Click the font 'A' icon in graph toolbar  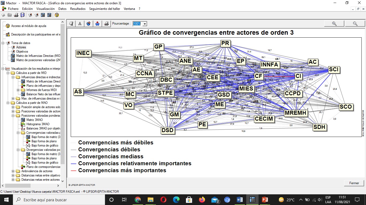tap(80, 23)
